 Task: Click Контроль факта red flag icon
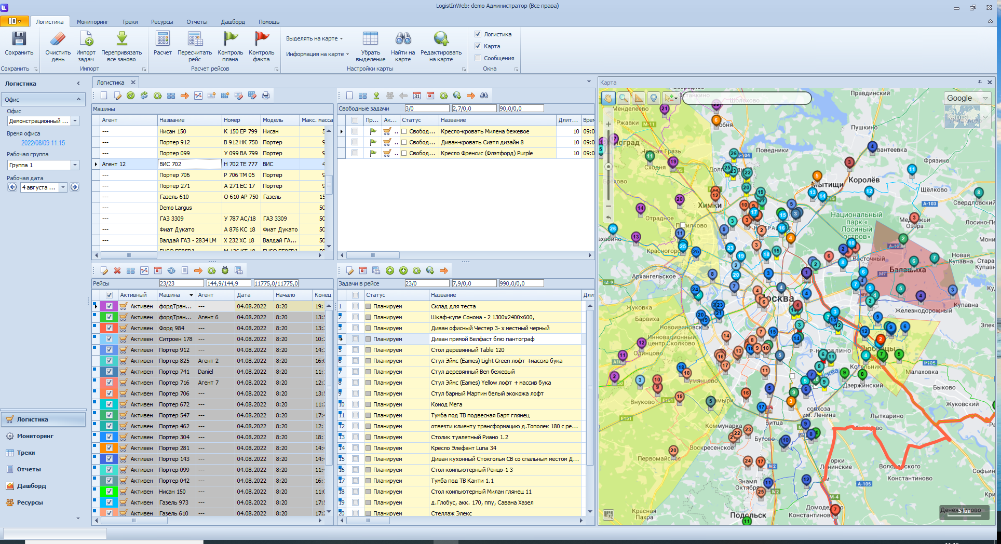[261, 39]
